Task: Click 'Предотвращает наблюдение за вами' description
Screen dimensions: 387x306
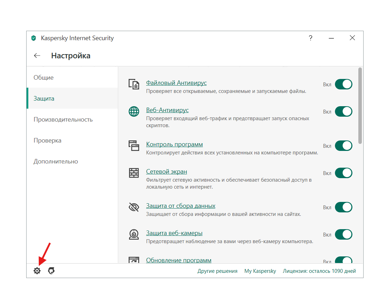Action: [230, 241]
